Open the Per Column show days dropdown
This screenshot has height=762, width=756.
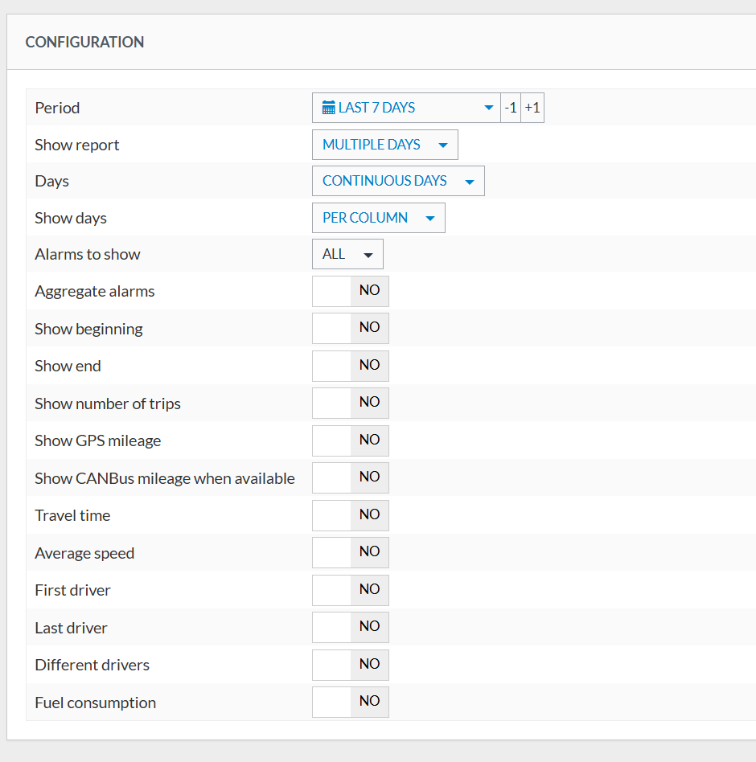click(x=378, y=218)
